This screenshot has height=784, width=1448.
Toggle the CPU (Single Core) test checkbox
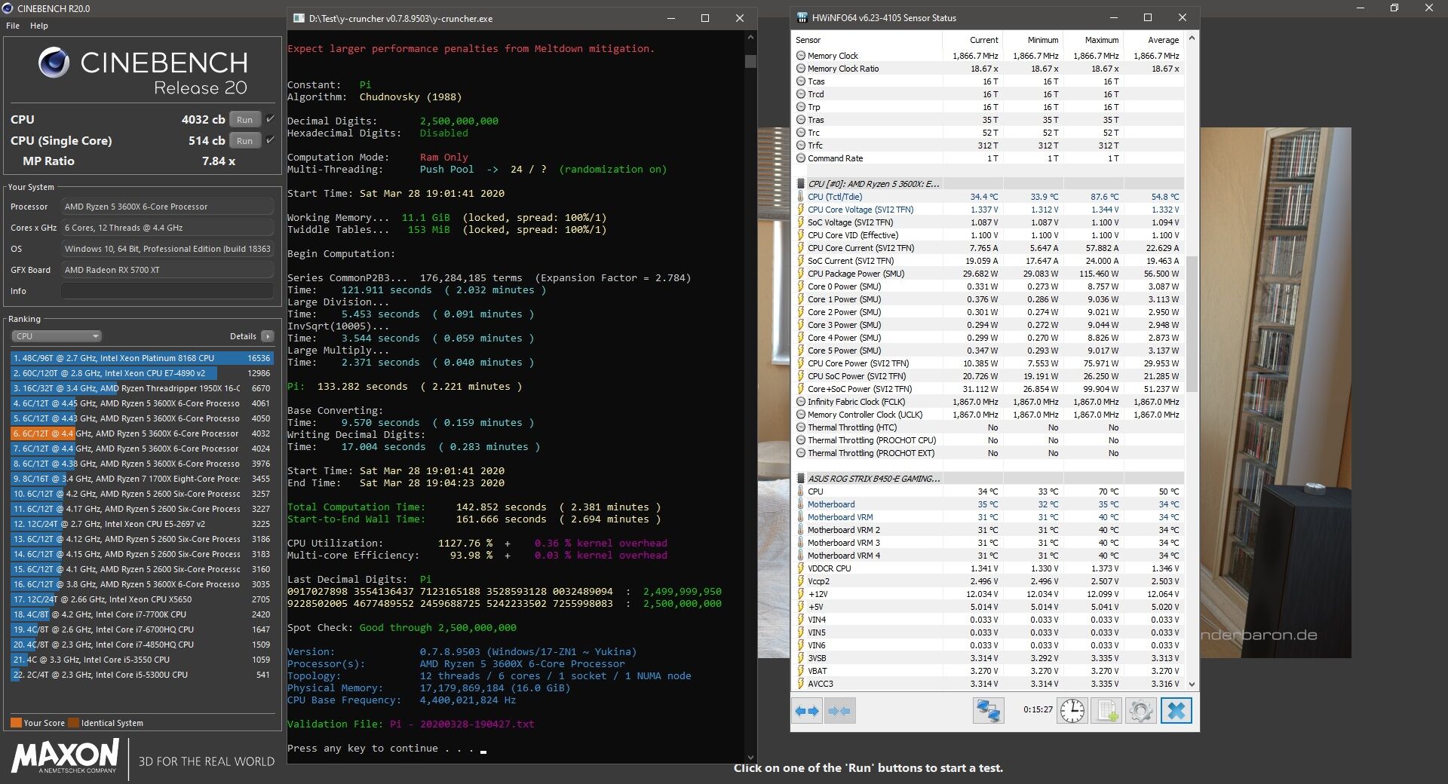270,140
